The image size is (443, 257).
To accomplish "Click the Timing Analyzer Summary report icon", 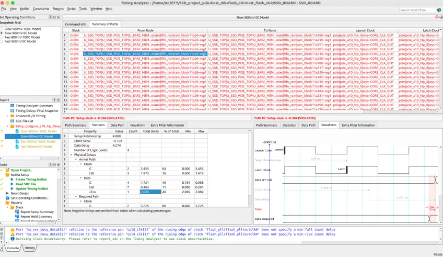I will (x=11, y=105).
